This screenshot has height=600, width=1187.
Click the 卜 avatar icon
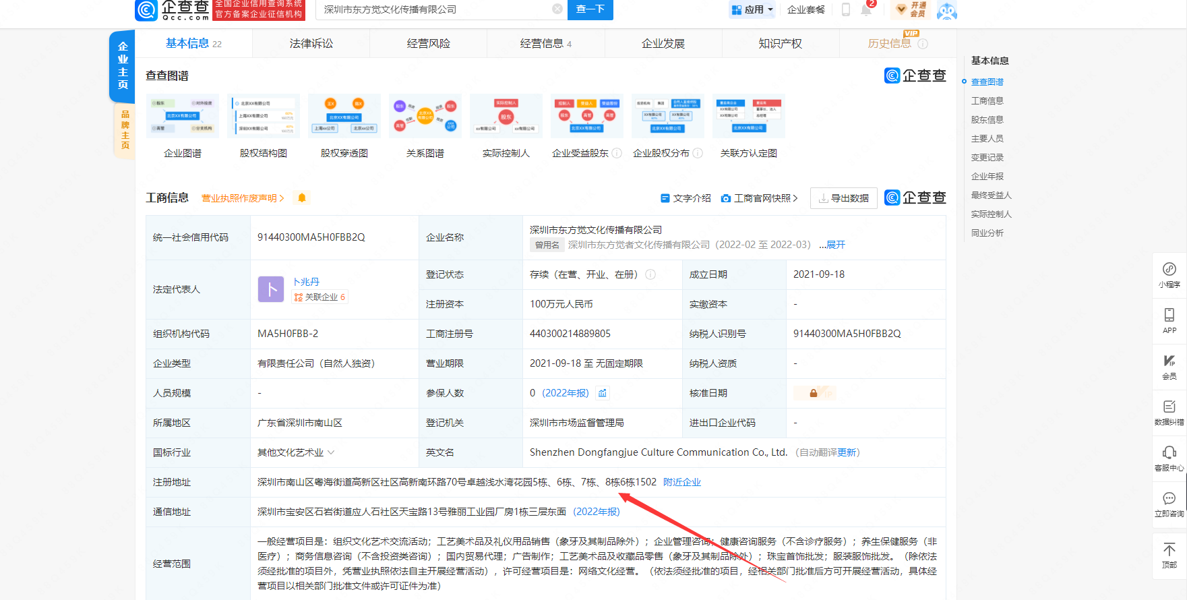(x=271, y=289)
